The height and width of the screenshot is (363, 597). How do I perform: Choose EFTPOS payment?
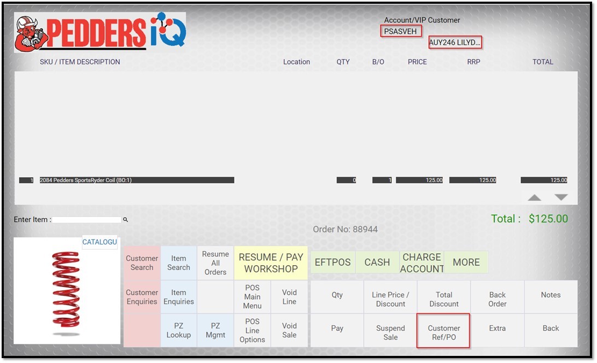pyautogui.click(x=333, y=262)
